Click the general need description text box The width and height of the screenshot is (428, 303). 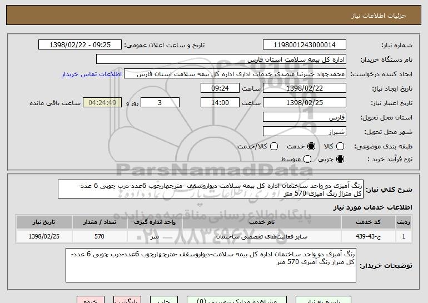211,189
